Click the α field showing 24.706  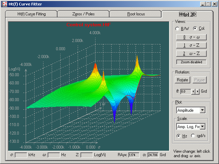click(x=153, y=155)
